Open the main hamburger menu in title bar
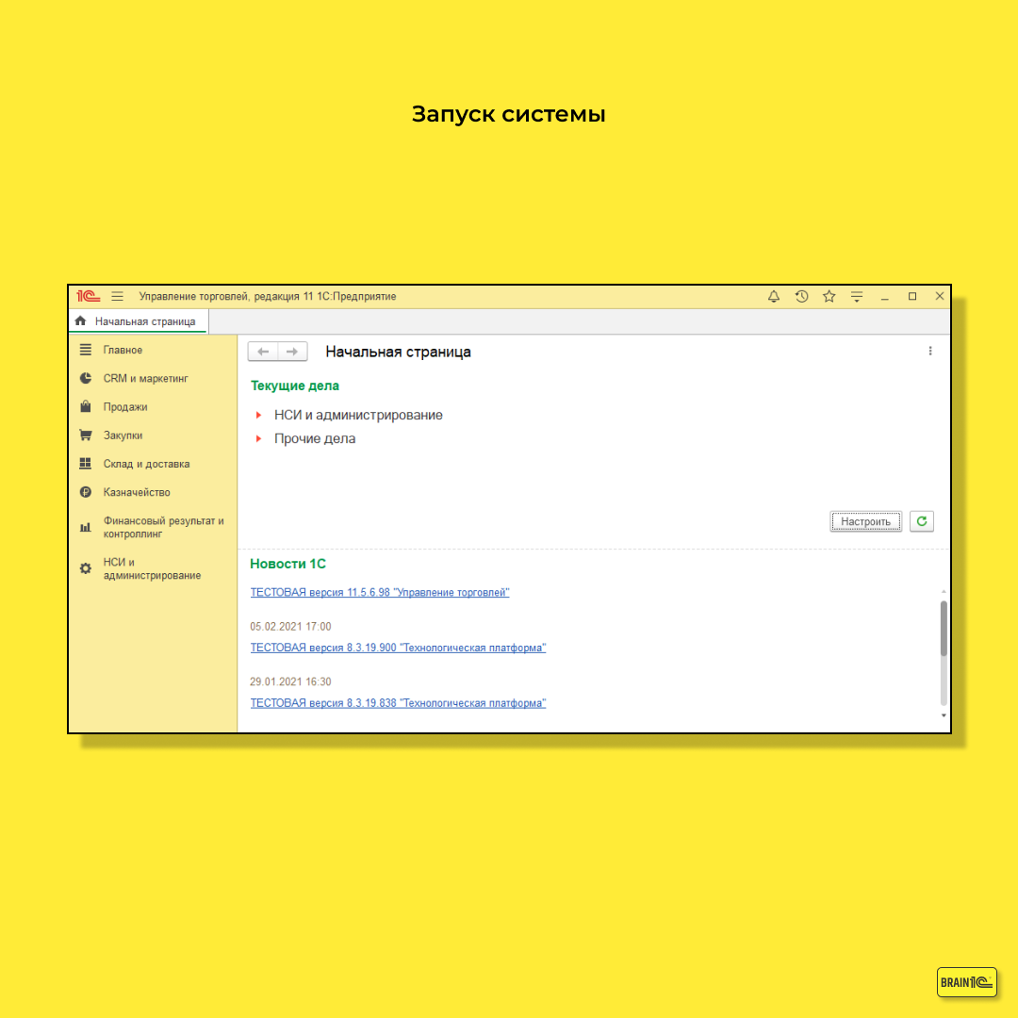 (118, 296)
